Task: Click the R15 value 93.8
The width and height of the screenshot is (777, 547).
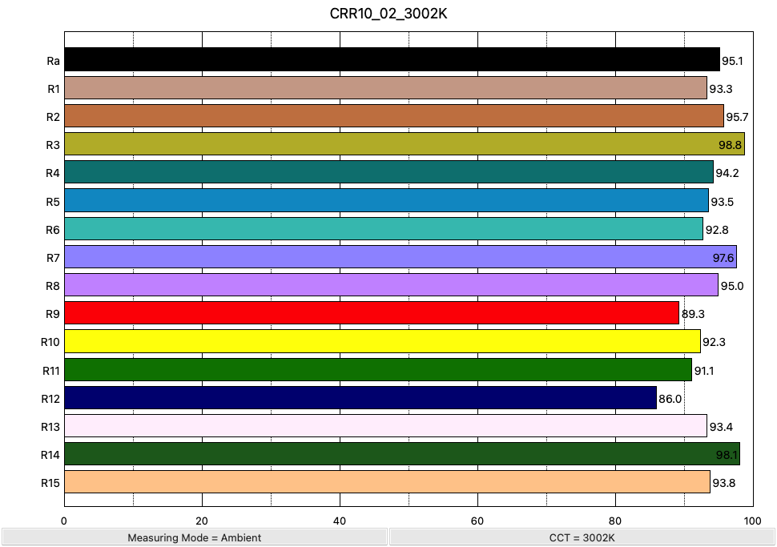Action: click(x=724, y=483)
